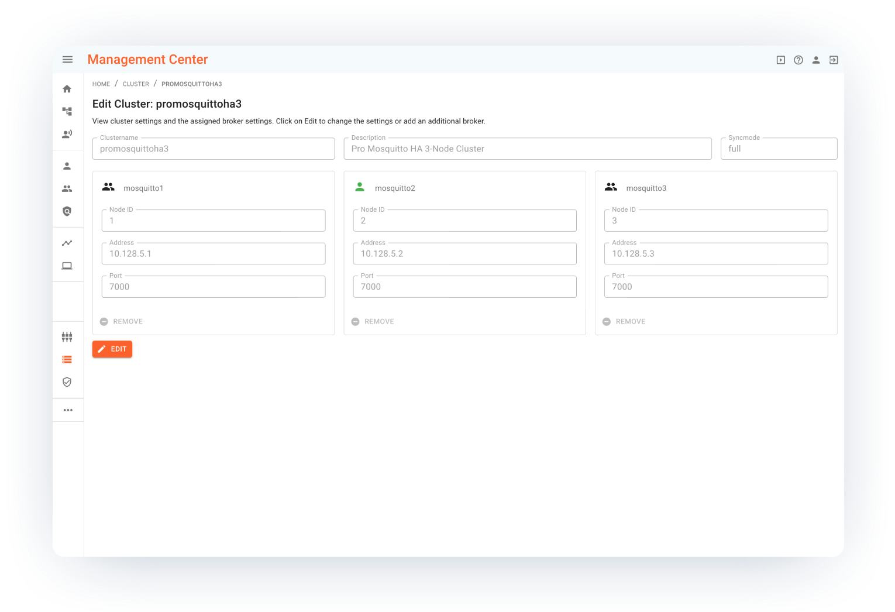Select the user accounts person icon
This screenshot has width=895, height=612.
point(67,166)
